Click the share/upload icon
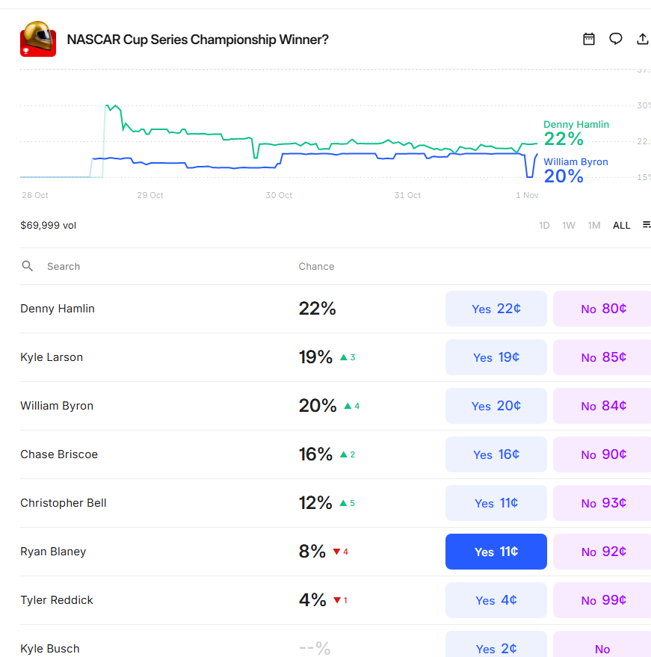This screenshot has height=657, width=651. pyautogui.click(x=642, y=39)
